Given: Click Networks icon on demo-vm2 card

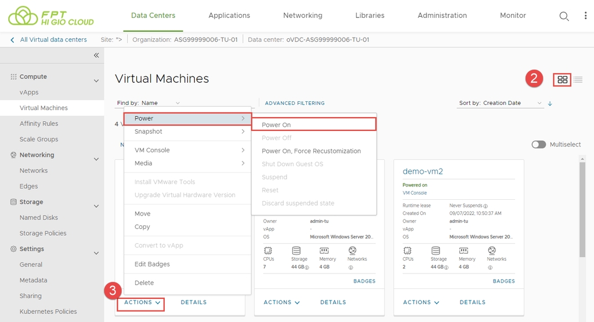Looking at the screenshot, I should point(492,250).
